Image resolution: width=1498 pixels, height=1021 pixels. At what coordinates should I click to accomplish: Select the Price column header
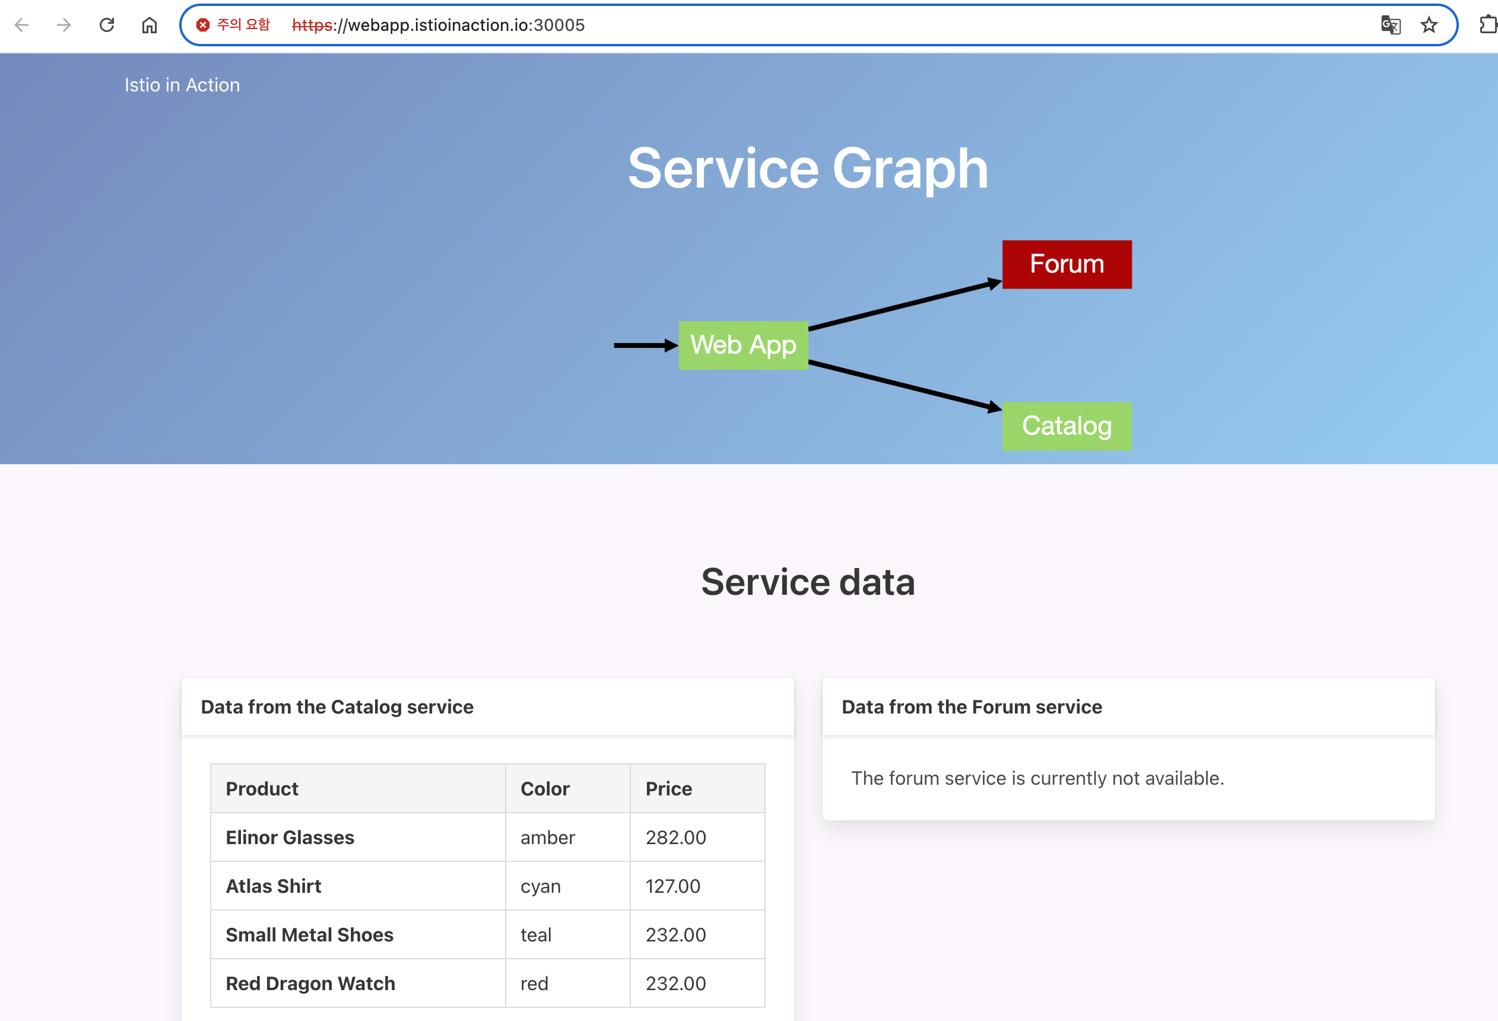pos(668,788)
